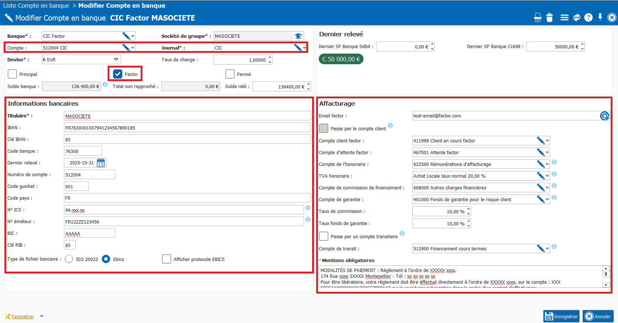Click into the IBAN input field

click(x=187, y=128)
